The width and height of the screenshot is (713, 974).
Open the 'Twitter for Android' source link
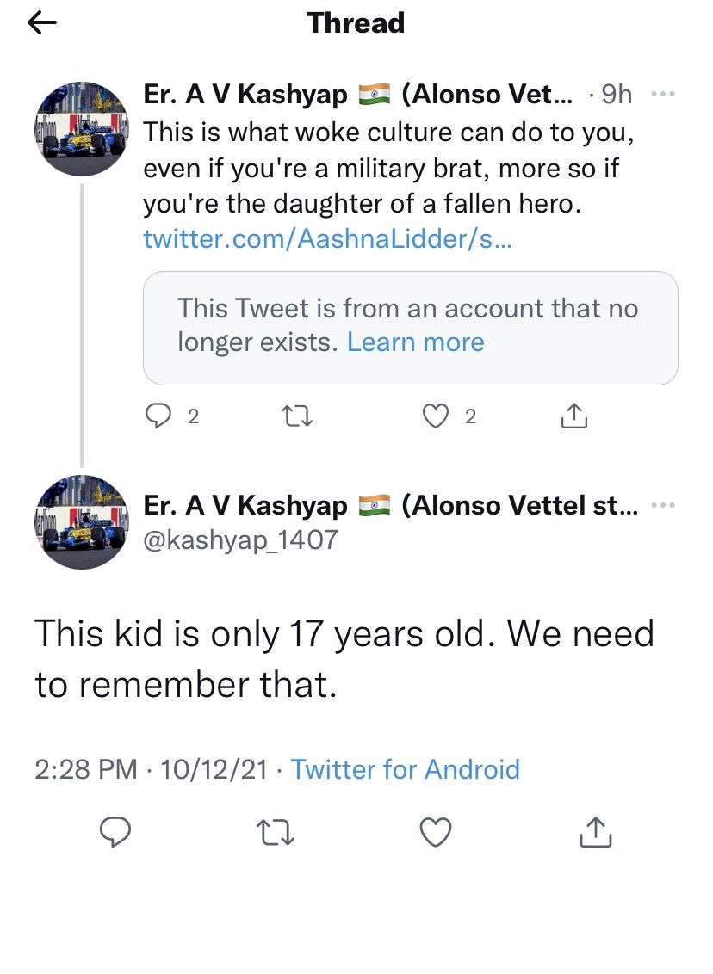click(x=406, y=768)
